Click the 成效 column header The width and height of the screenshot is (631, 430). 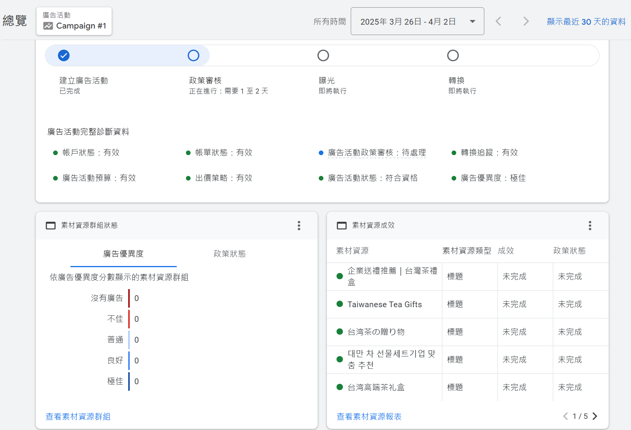click(506, 251)
